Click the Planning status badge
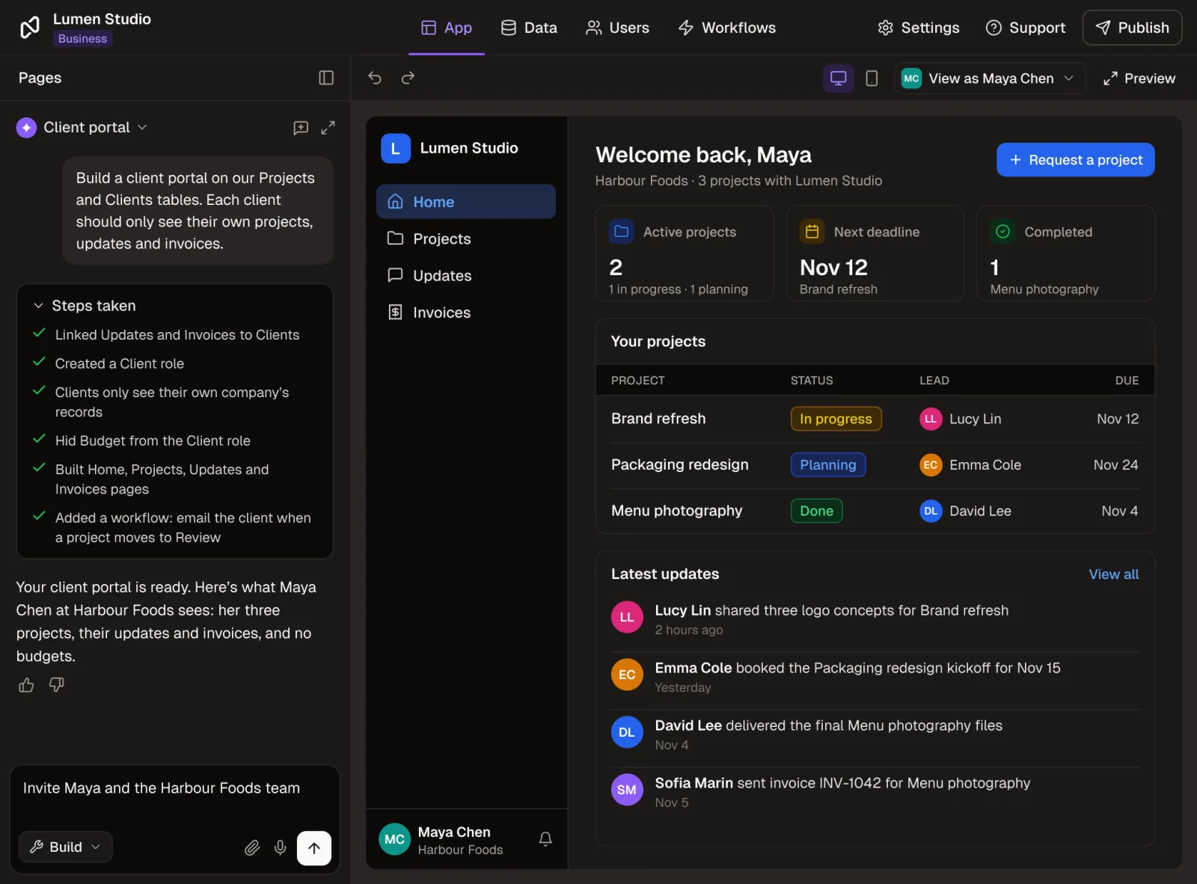Screen dimensions: 1197x884 pos(828,465)
